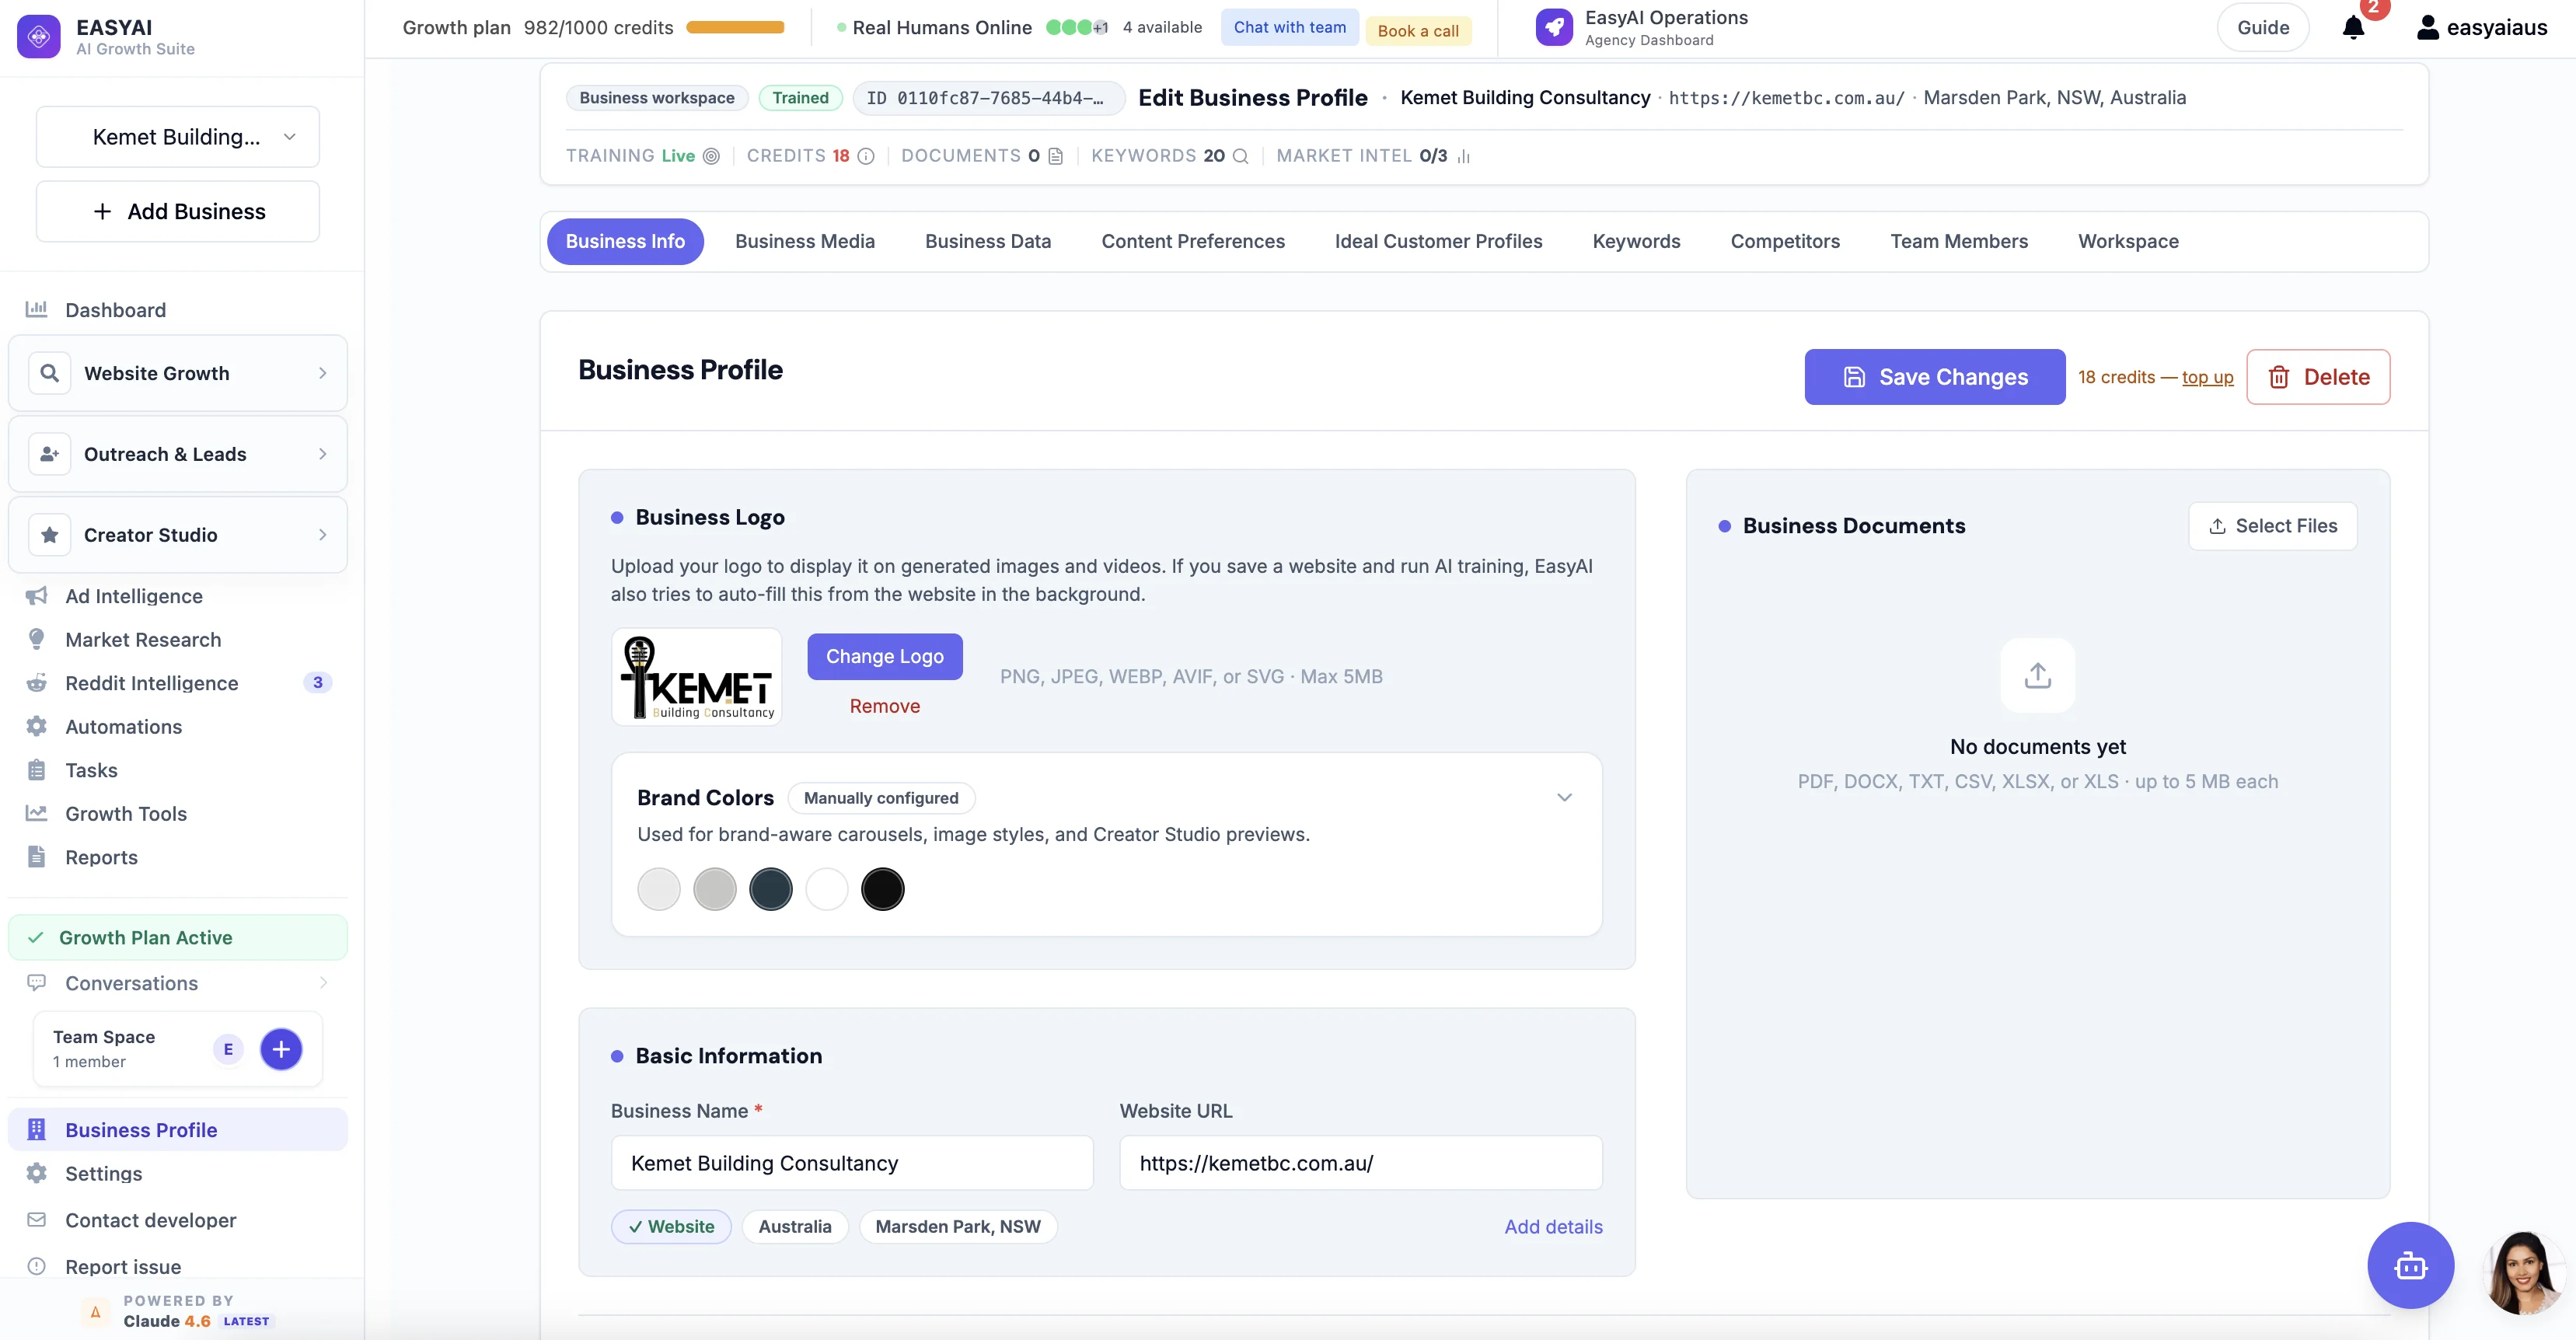
Task: Click Save Changes button
Action: coord(1934,377)
